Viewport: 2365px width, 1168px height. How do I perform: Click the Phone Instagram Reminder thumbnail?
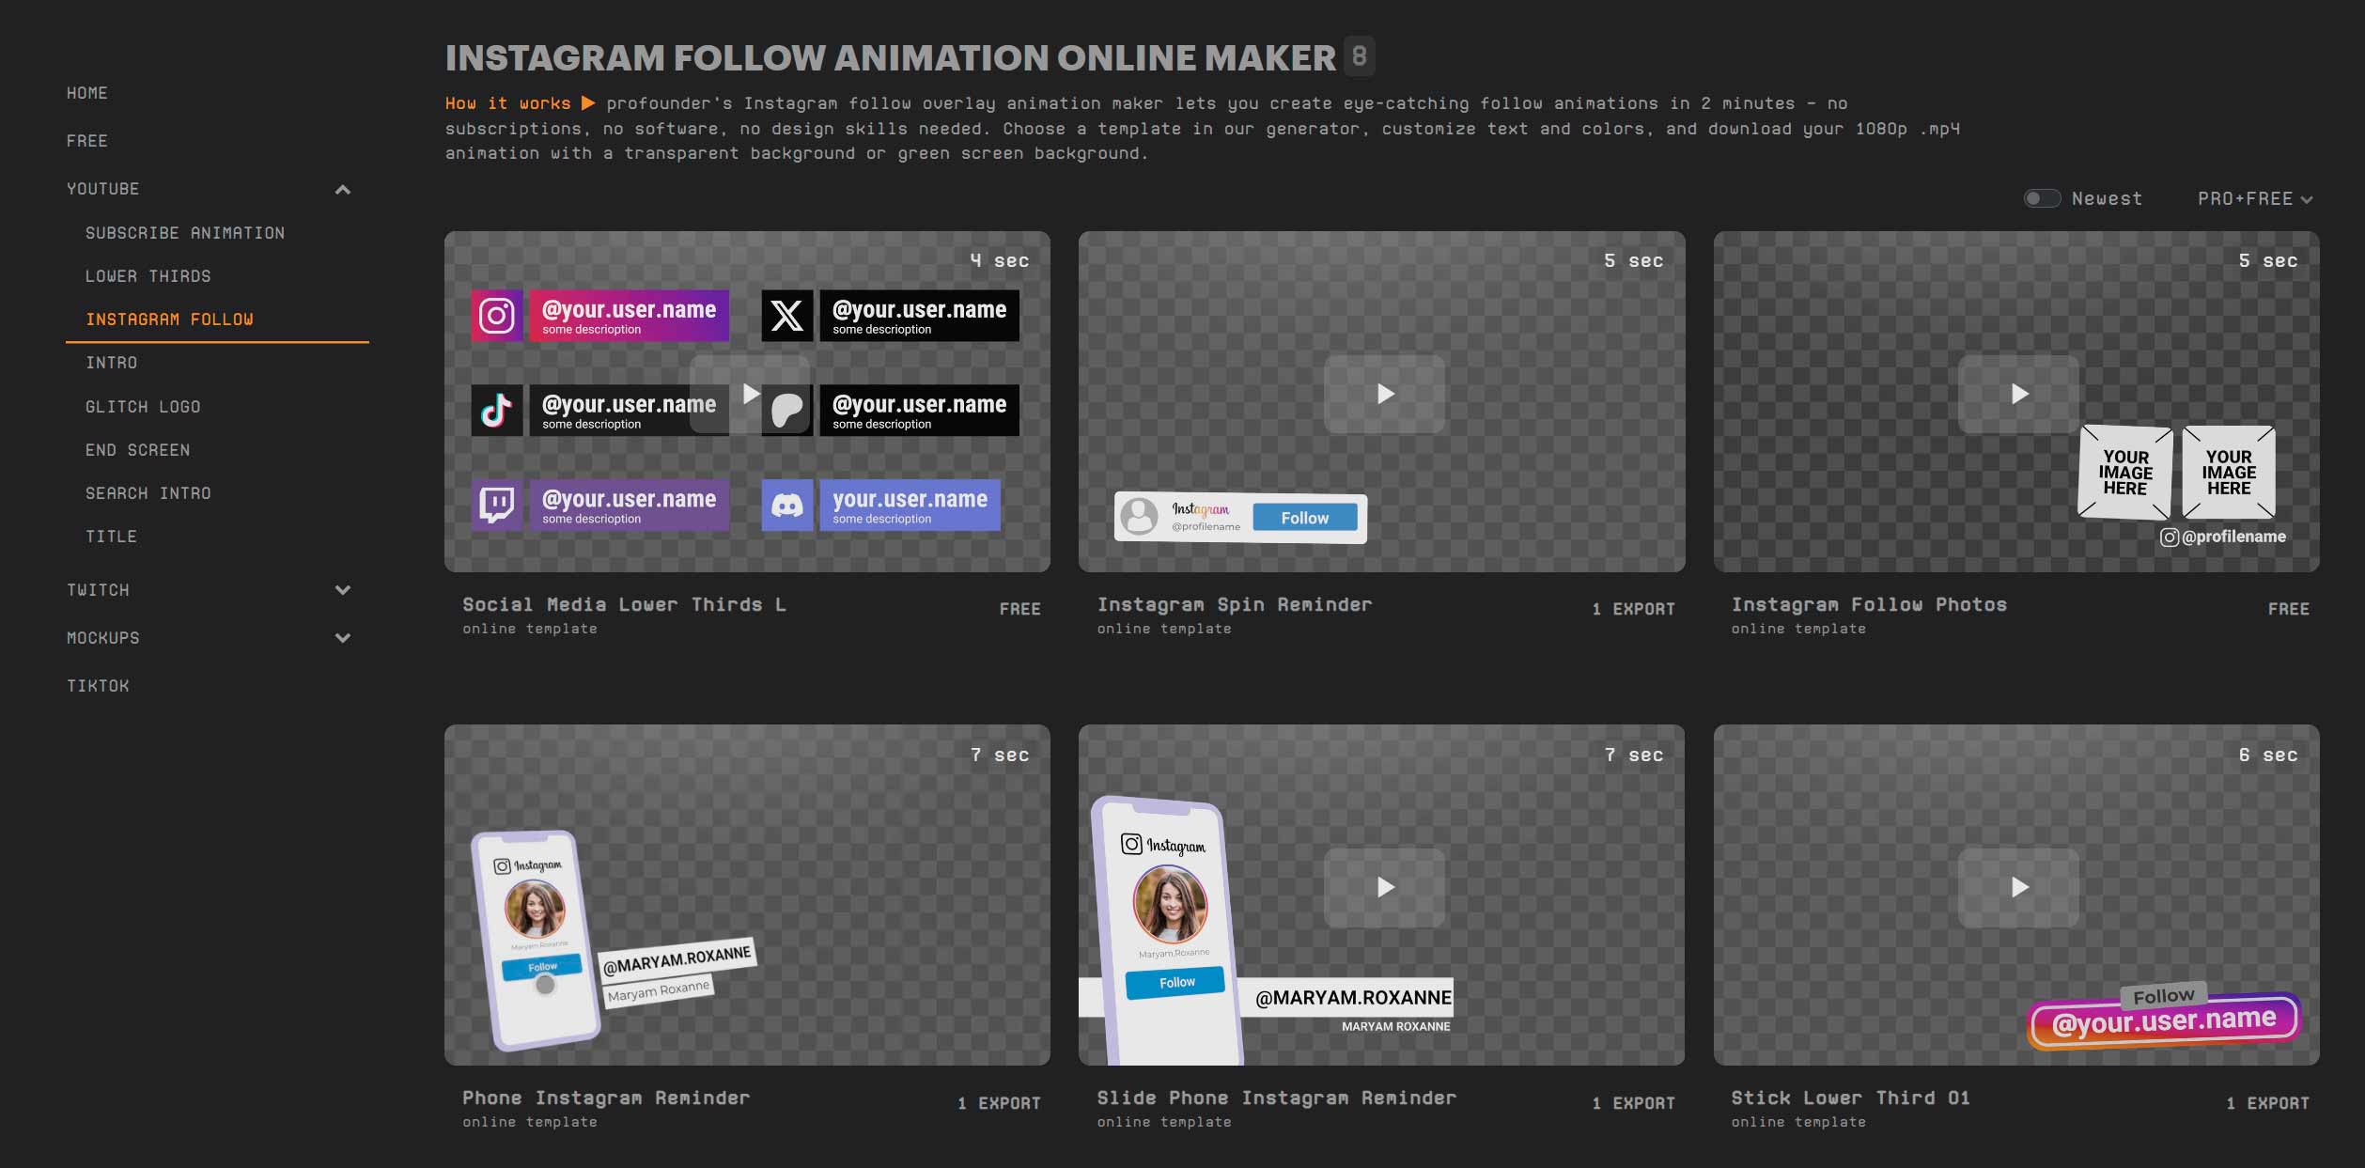click(747, 895)
